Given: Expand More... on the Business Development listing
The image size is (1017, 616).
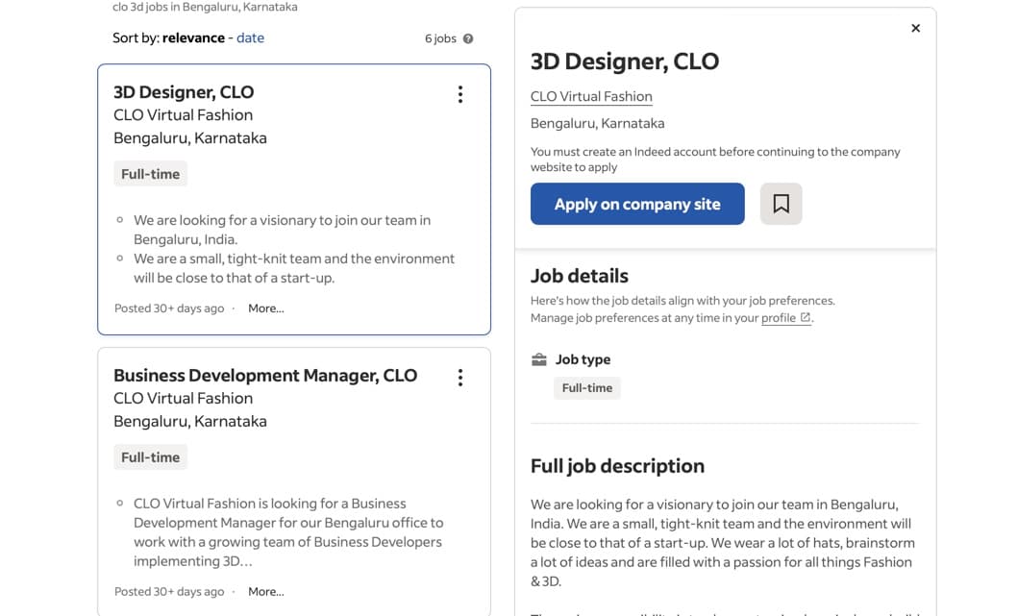Looking at the screenshot, I should click(x=265, y=591).
